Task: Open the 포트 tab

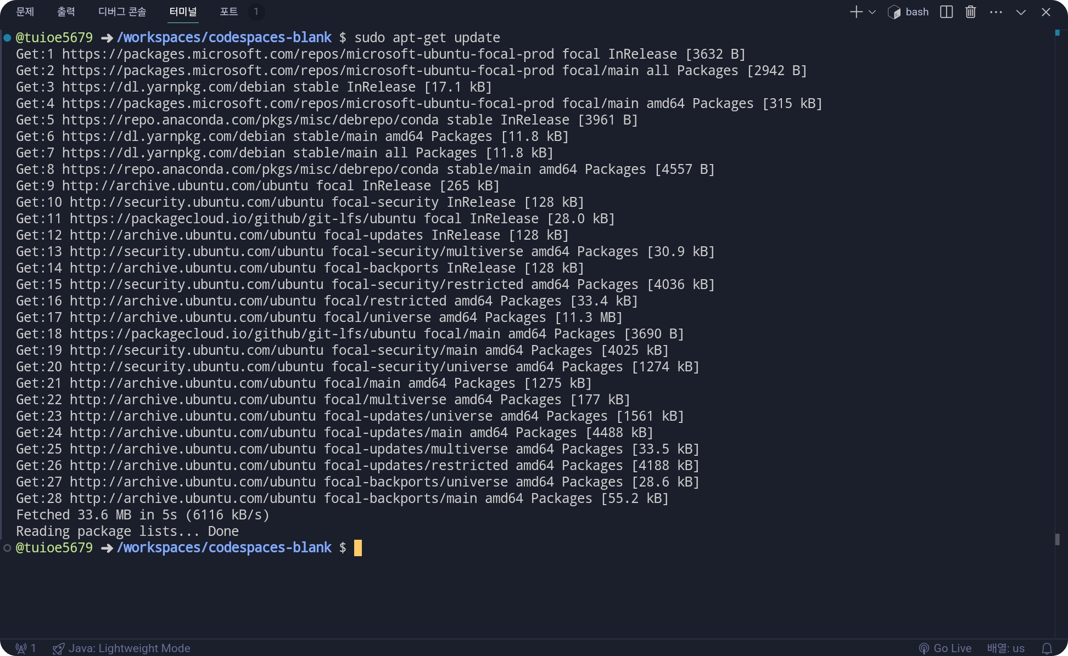Action: point(229,12)
